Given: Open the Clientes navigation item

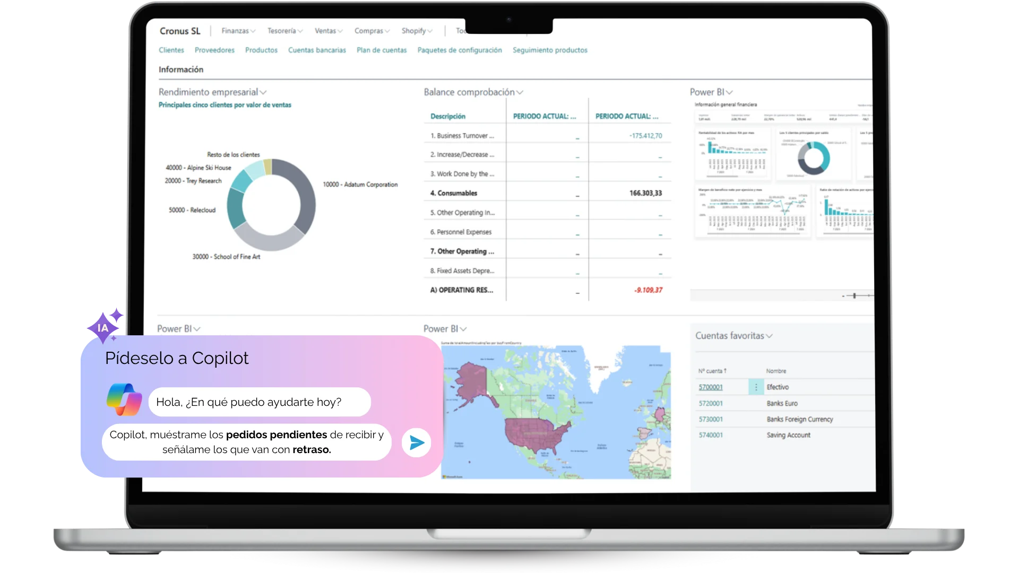Looking at the screenshot, I should (171, 50).
